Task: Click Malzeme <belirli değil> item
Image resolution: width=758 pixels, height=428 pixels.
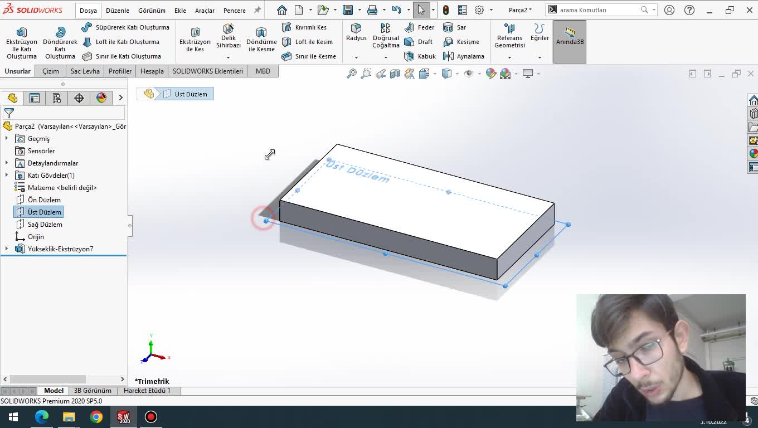Action: (62, 187)
